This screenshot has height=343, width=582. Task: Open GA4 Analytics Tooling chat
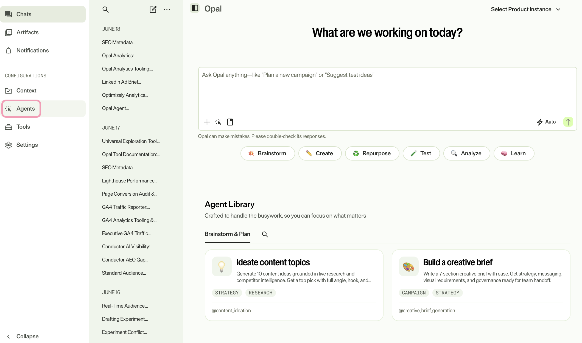pos(129,220)
